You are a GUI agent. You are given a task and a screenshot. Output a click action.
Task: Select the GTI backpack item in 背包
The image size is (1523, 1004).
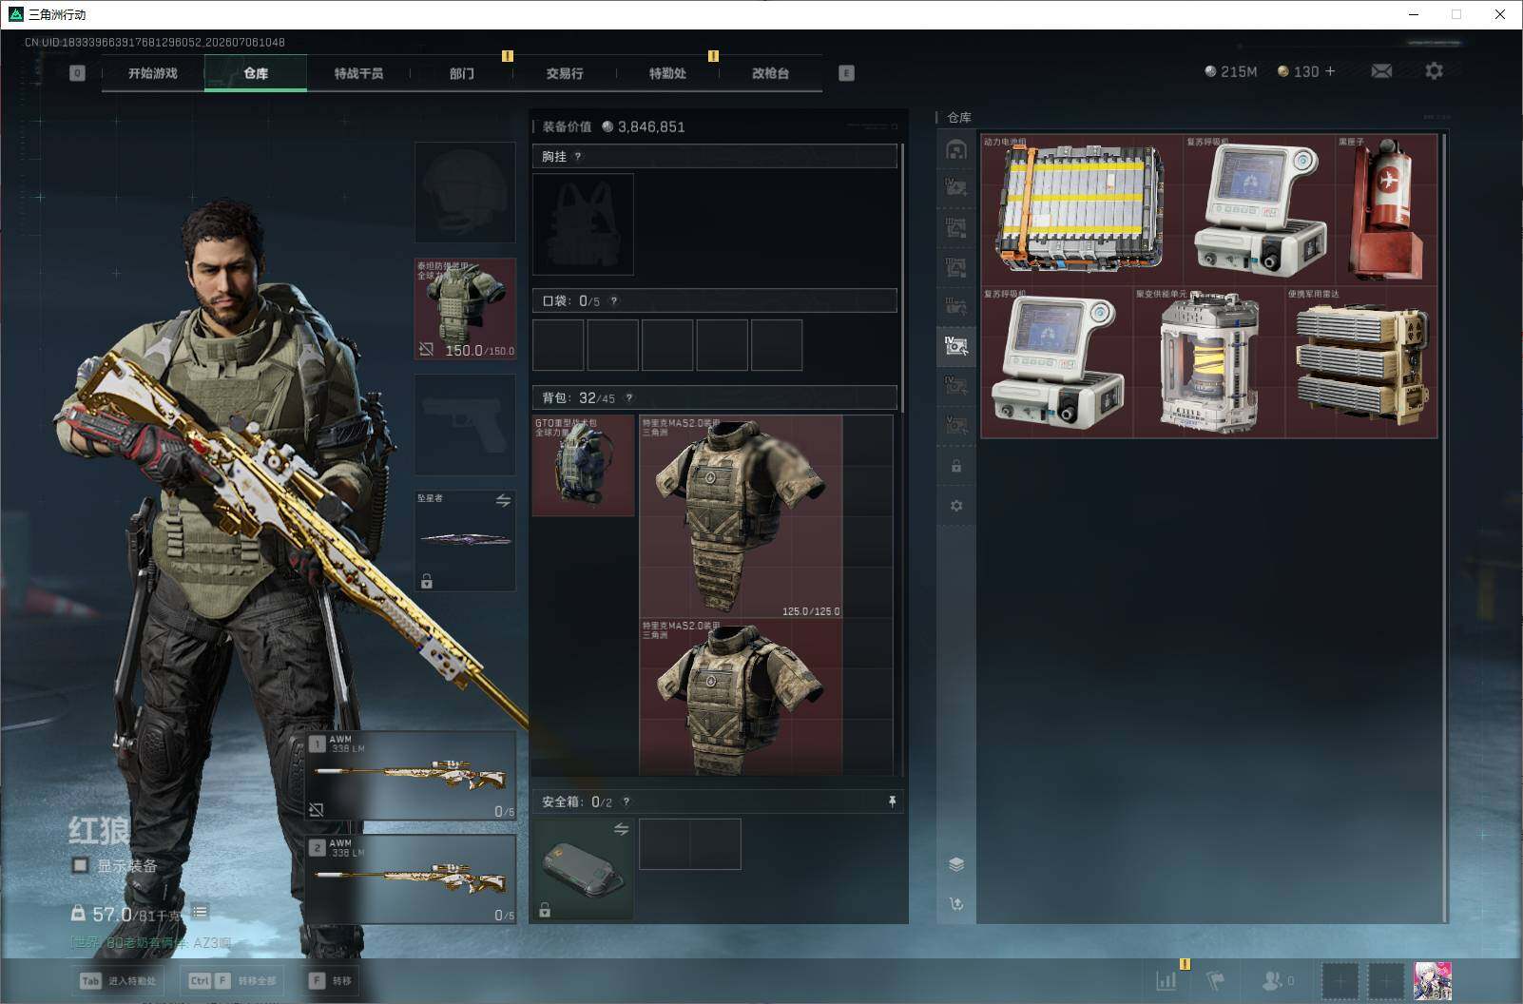583,466
